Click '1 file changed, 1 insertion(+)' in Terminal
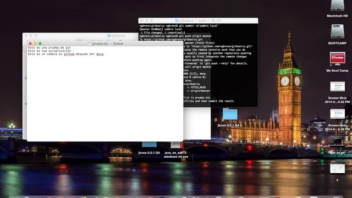This screenshot has height=198, width=352. pos(163,32)
